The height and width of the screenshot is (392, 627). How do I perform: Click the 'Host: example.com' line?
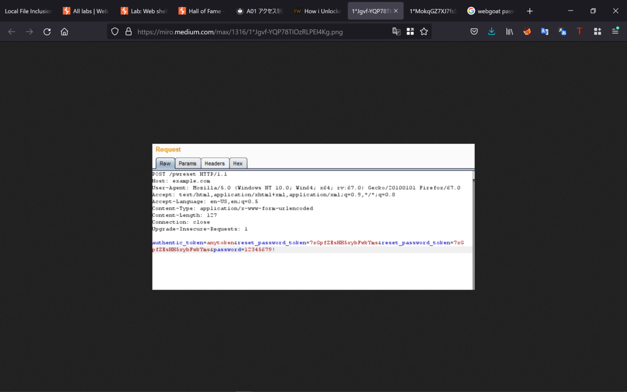pyautogui.click(x=181, y=181)
